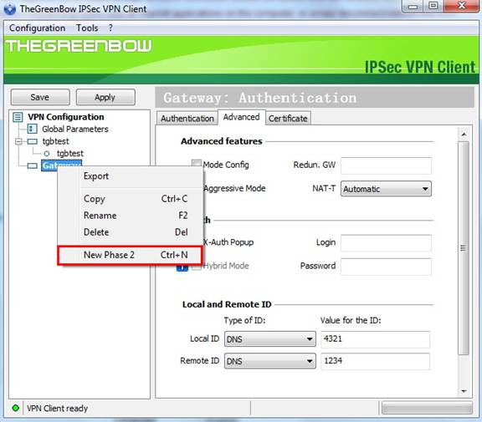Click the vertical scrollbar thumb
482x422 pixels.
464,248
